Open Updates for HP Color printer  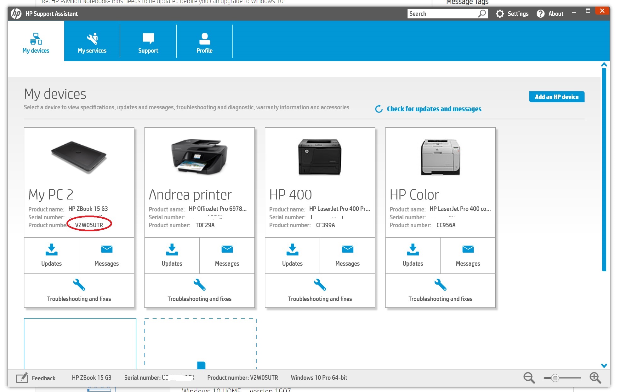click(x=413, y=255)
